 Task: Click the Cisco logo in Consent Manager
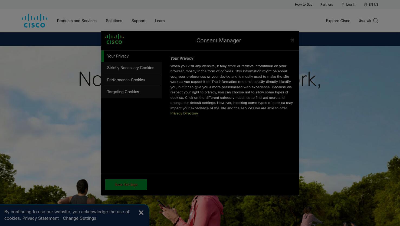114,39
